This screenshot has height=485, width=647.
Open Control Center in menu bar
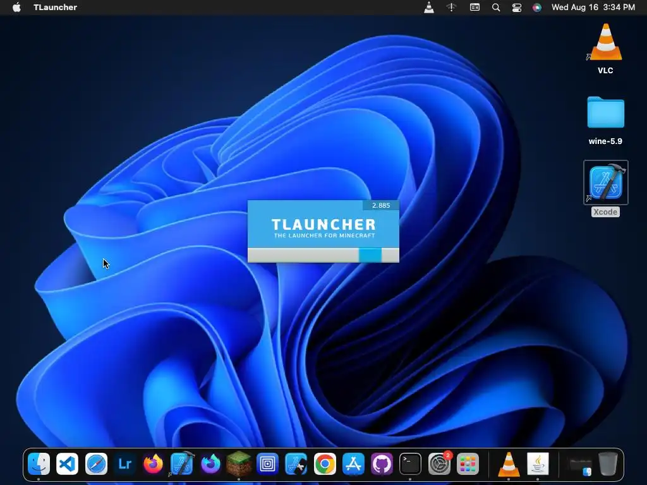point(517,8)
